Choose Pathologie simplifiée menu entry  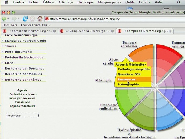coord(134,69)
